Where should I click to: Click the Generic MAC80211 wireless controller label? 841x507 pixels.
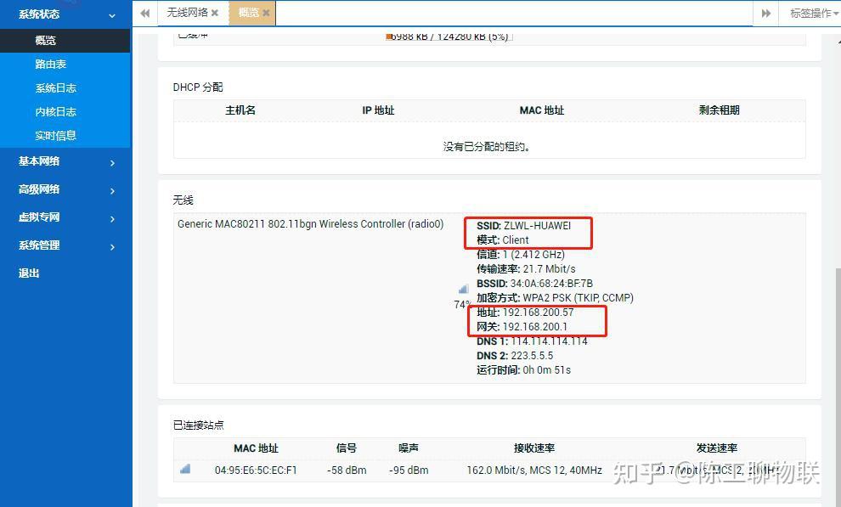tap(311, 224)
